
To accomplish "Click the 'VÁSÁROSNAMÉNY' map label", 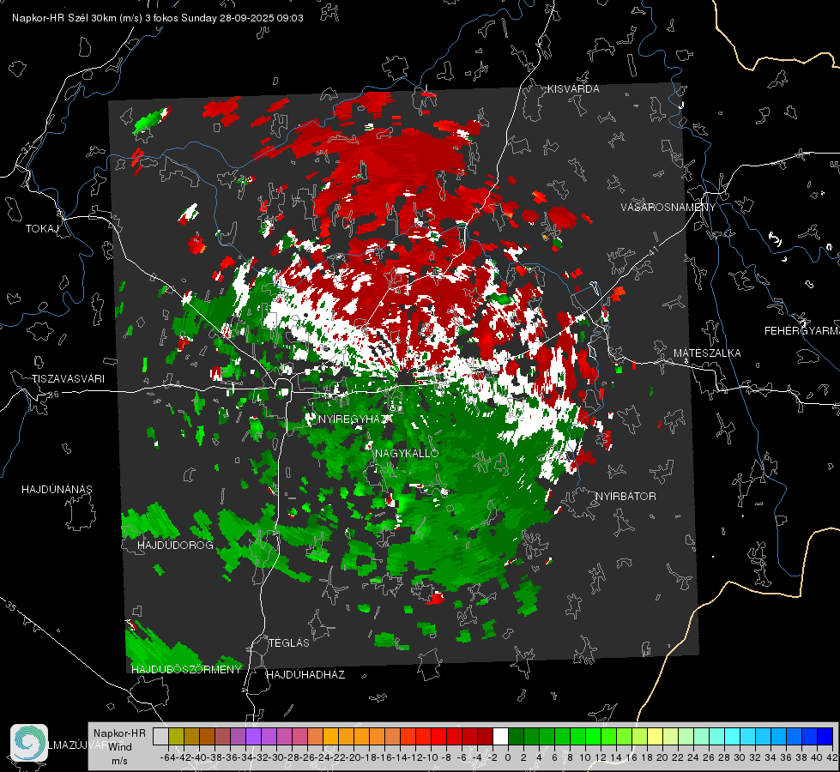I will click(x=668, y=208).
